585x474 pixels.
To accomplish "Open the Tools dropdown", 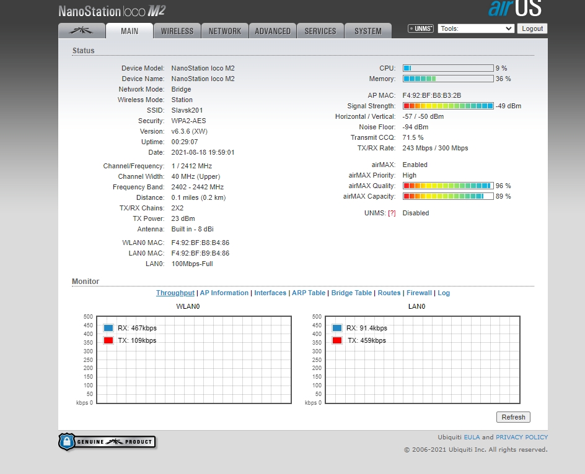I will click(x=476, y=28).
